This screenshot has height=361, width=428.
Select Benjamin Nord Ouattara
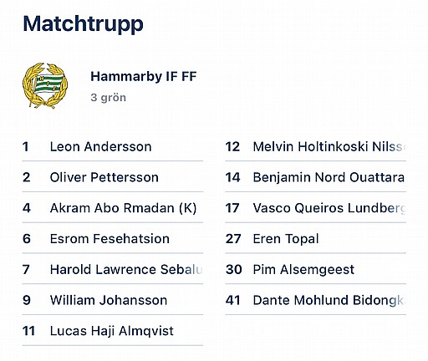tap(315, 177)
